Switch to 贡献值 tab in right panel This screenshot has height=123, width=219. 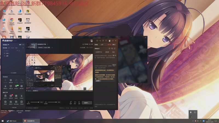[96, 45]
